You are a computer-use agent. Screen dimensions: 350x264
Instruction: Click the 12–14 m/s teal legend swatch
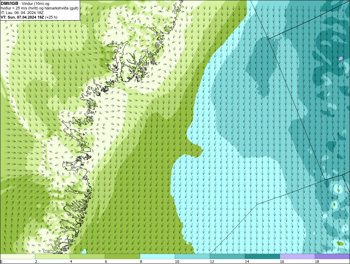coord(227,256)
